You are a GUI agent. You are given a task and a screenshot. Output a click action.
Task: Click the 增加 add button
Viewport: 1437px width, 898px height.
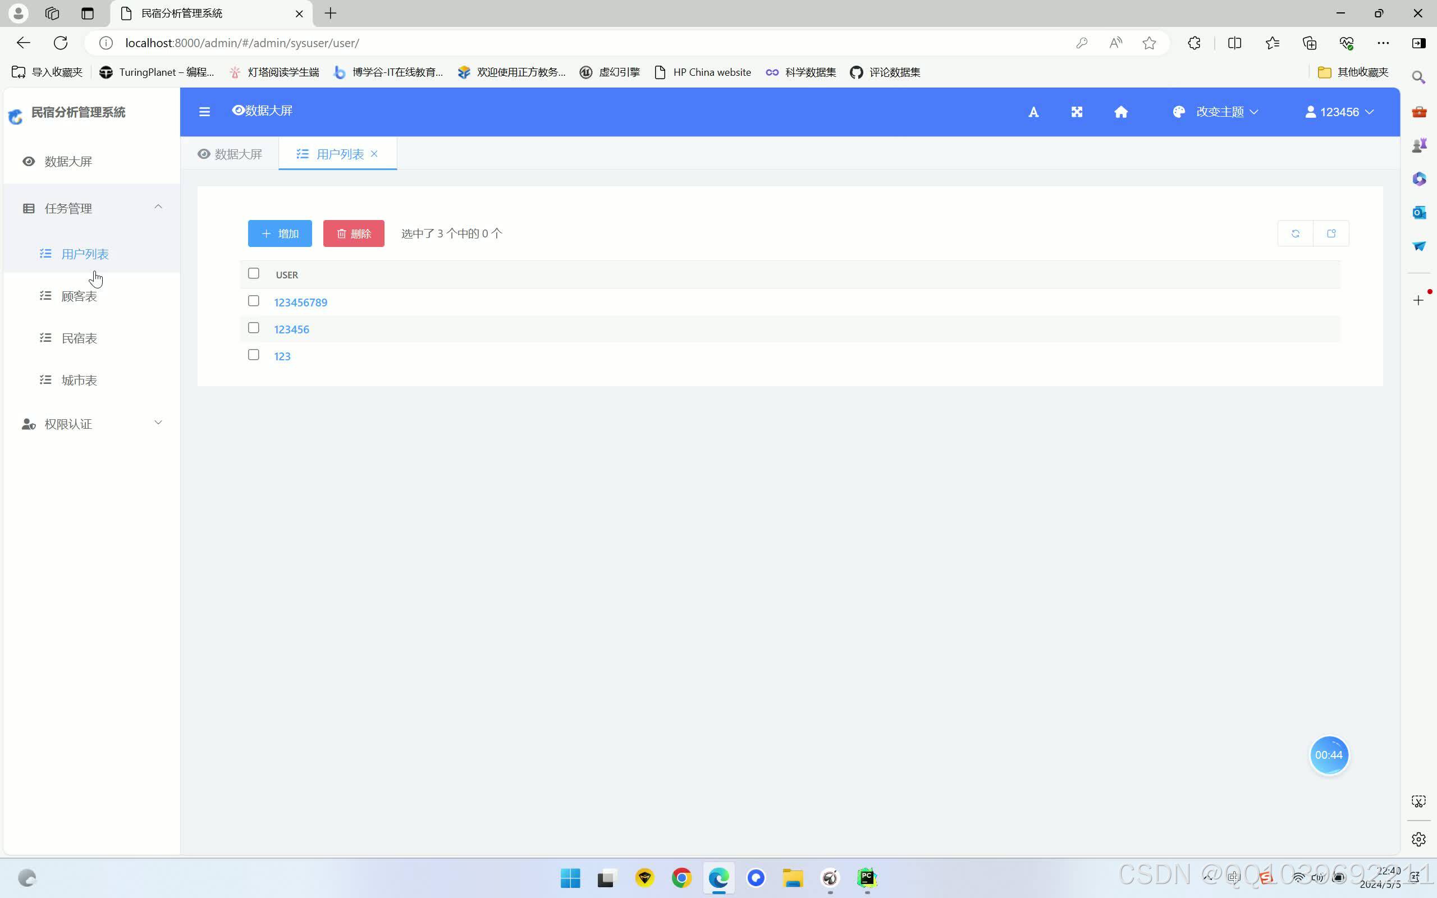280,233
